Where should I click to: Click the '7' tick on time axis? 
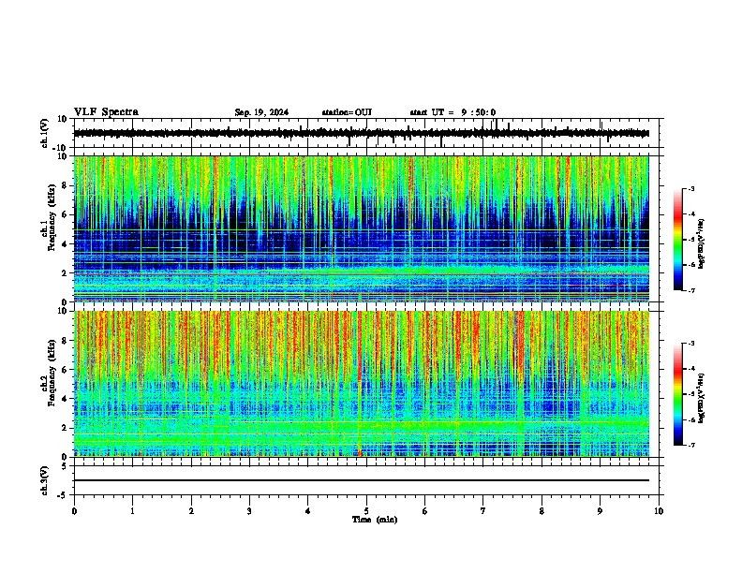pyautogui.click(x=483, y=511)
